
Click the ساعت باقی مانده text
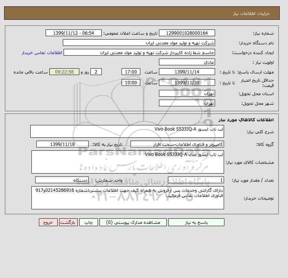click(x=31, y=72)
